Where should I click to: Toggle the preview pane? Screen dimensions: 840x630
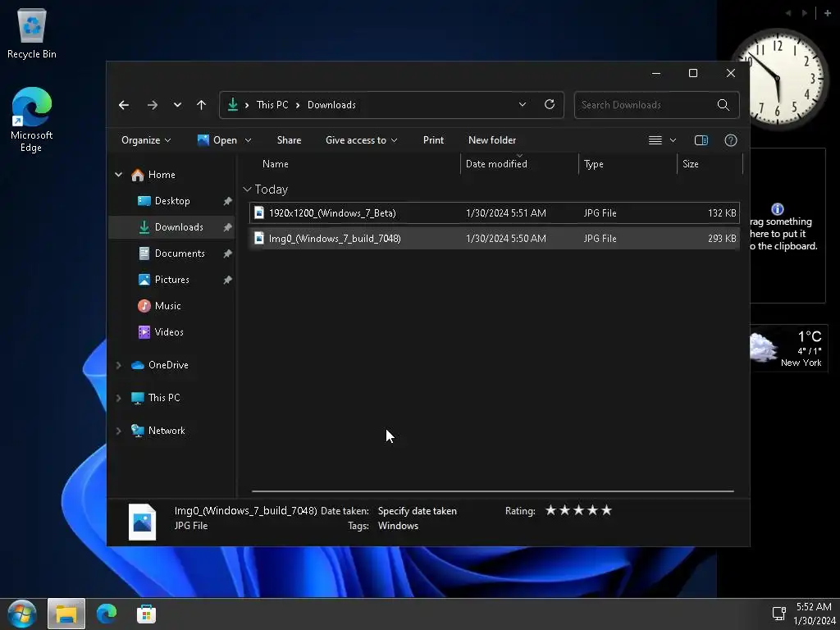click(x=701, y=140)
